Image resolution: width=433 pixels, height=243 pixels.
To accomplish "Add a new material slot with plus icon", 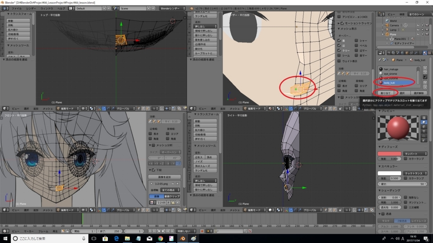I will pos(425,68).
